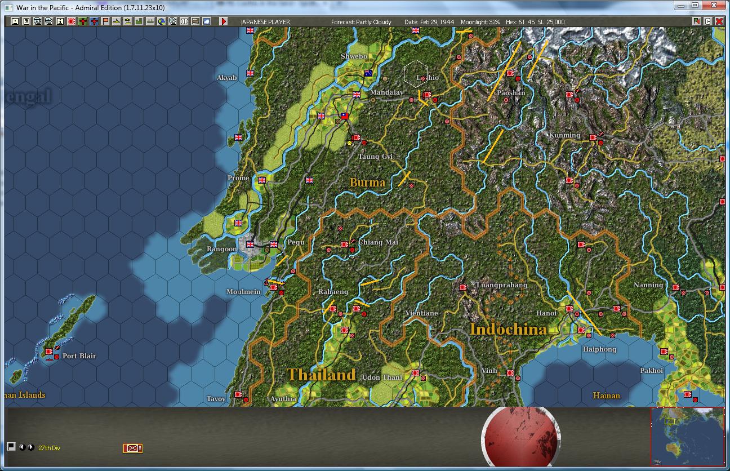
Task: Select the Japanese unit at Haiphong
Action: point(581,330)
